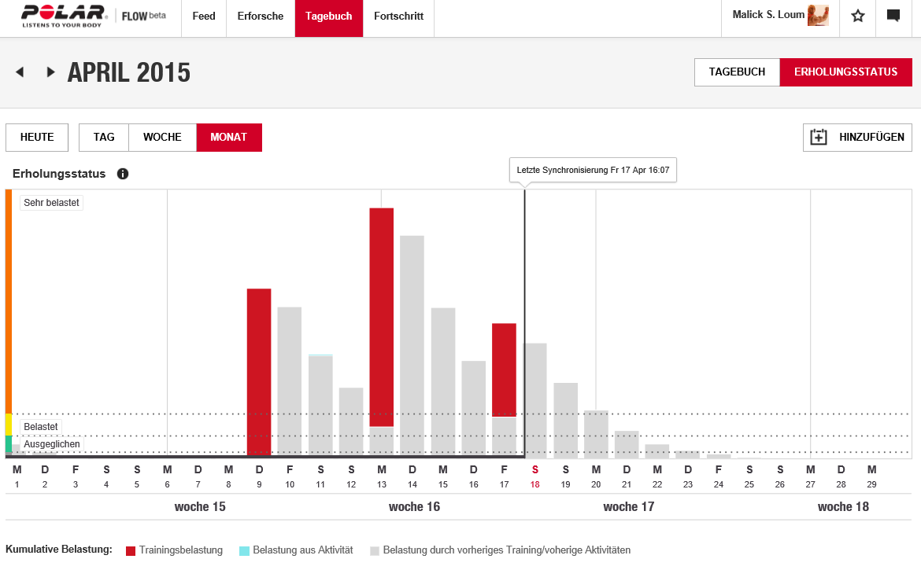Click the red Trainingsbelastung legend swatch
The image size is (921, 570).
pyautogui.click(x=131, y=550)
